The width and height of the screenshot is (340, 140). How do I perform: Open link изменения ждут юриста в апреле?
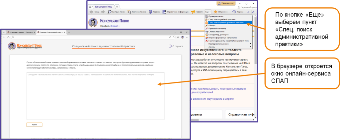(212, 98)
